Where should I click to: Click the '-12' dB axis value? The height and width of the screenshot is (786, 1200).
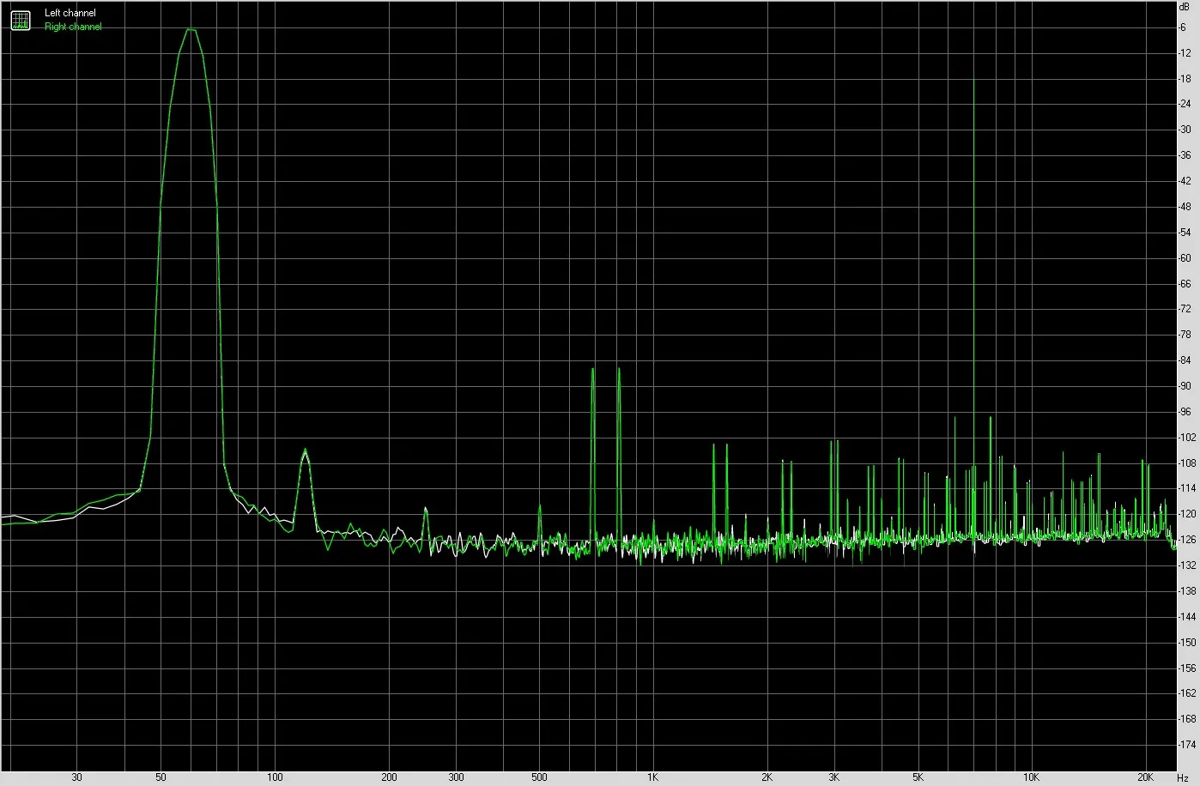click(1185, 53)
